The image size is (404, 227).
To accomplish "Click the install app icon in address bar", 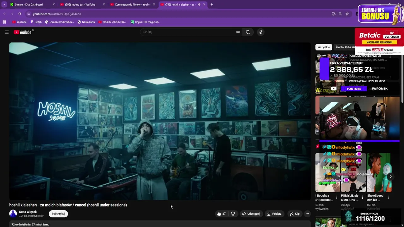I will 334,14.
